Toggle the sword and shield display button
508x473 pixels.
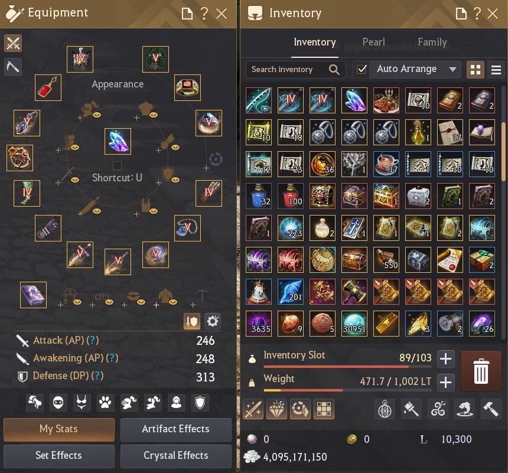tap(191, 321)
